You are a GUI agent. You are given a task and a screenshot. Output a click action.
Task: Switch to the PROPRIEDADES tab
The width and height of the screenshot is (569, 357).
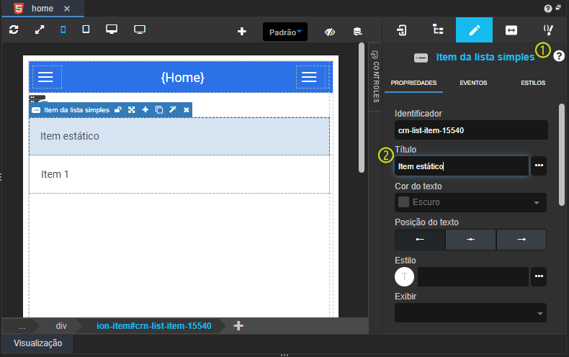pyautogui.click(x=413, y=83)
